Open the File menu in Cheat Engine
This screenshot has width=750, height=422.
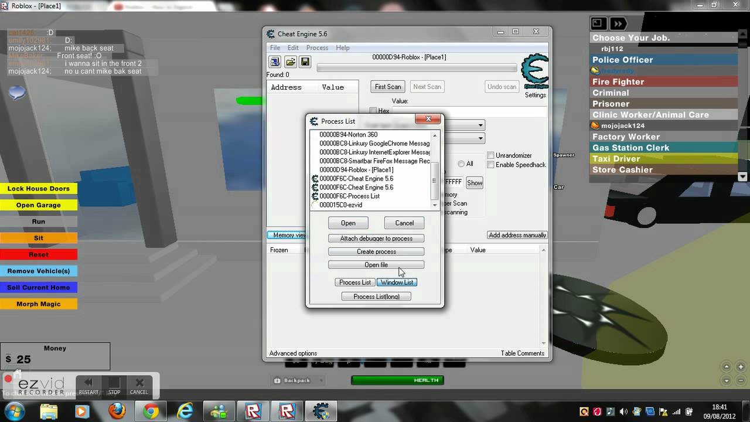coord(275,48)
